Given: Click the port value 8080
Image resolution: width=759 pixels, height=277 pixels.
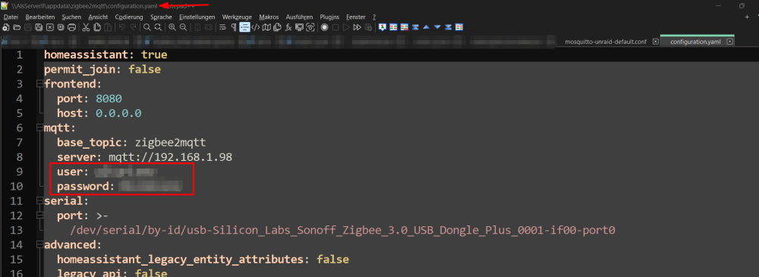Looking at the screenshot, I should [x=109, y=99].
